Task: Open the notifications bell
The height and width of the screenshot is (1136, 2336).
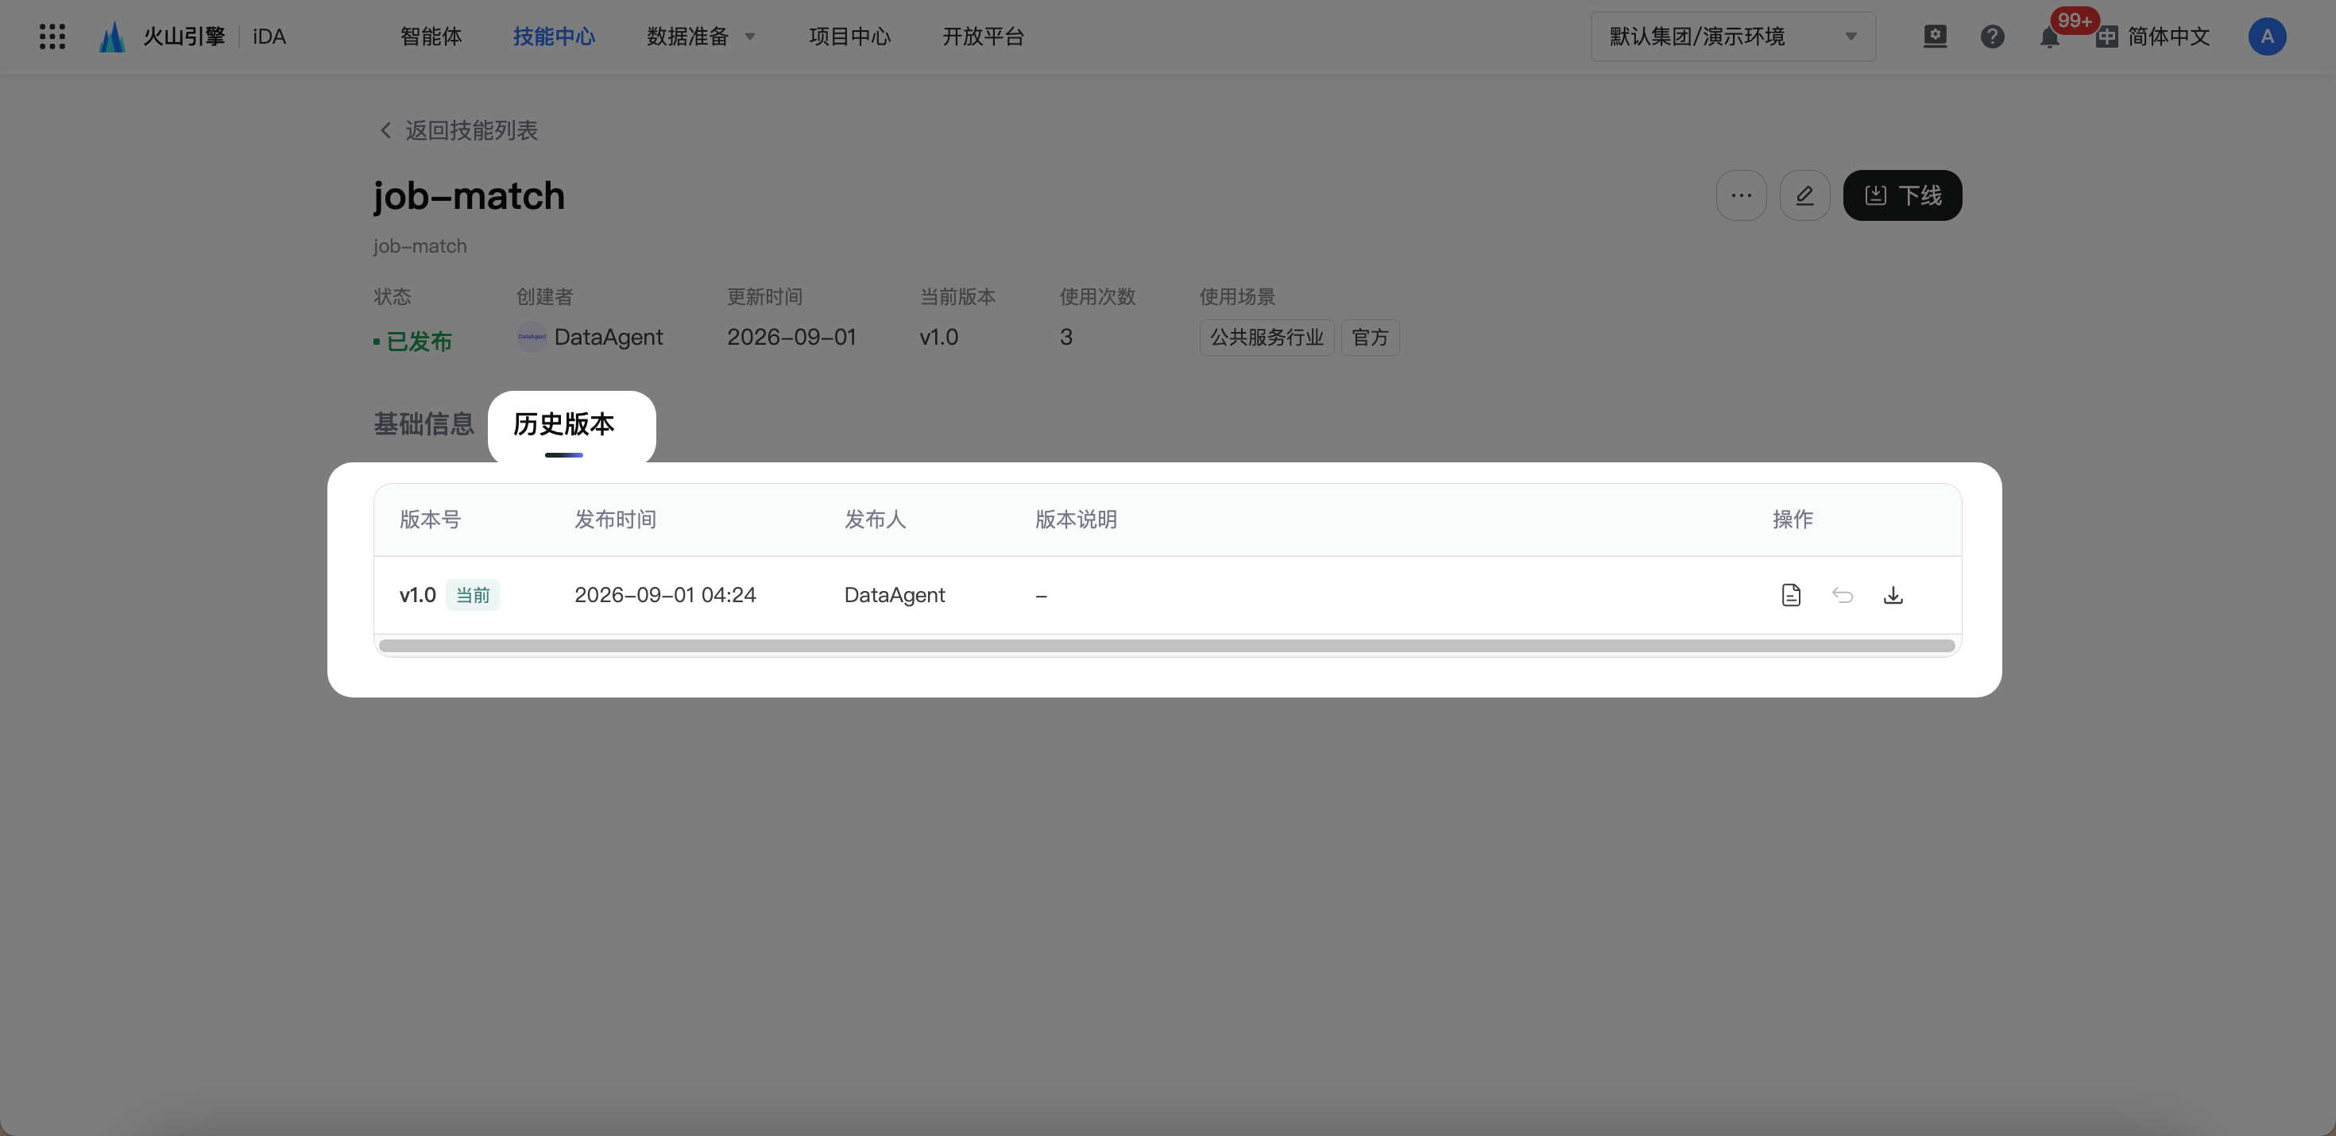Action: 2049,37
